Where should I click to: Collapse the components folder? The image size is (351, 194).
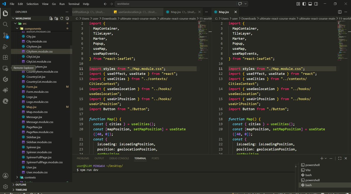pos(18,28)
